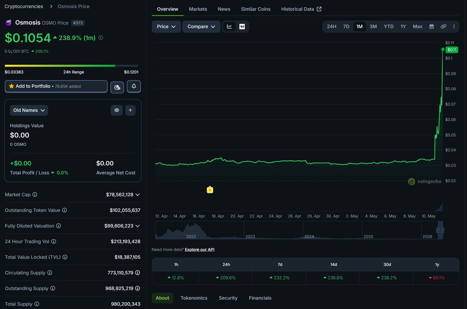Toggle the eye icon to hide holdings
This screenshot has height=309, width=467.
pos(116,110)
